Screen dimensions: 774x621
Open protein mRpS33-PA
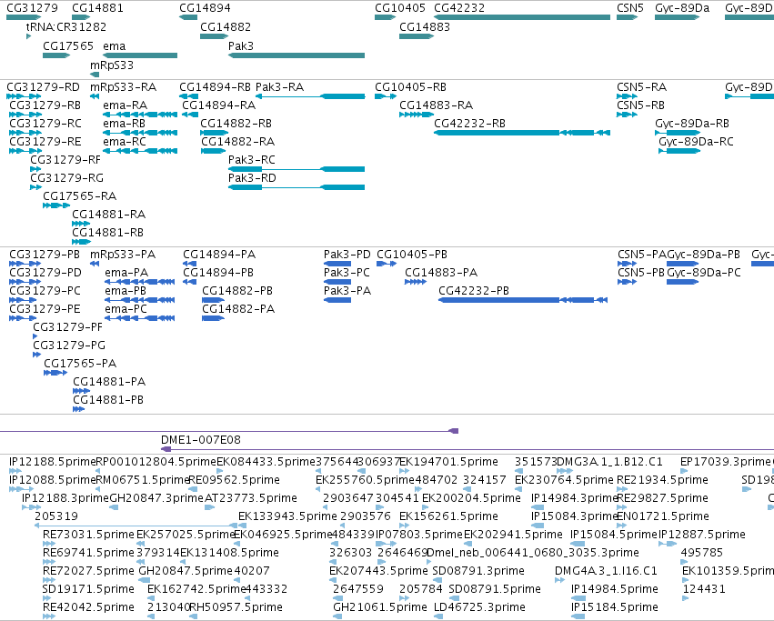[123, 255]
